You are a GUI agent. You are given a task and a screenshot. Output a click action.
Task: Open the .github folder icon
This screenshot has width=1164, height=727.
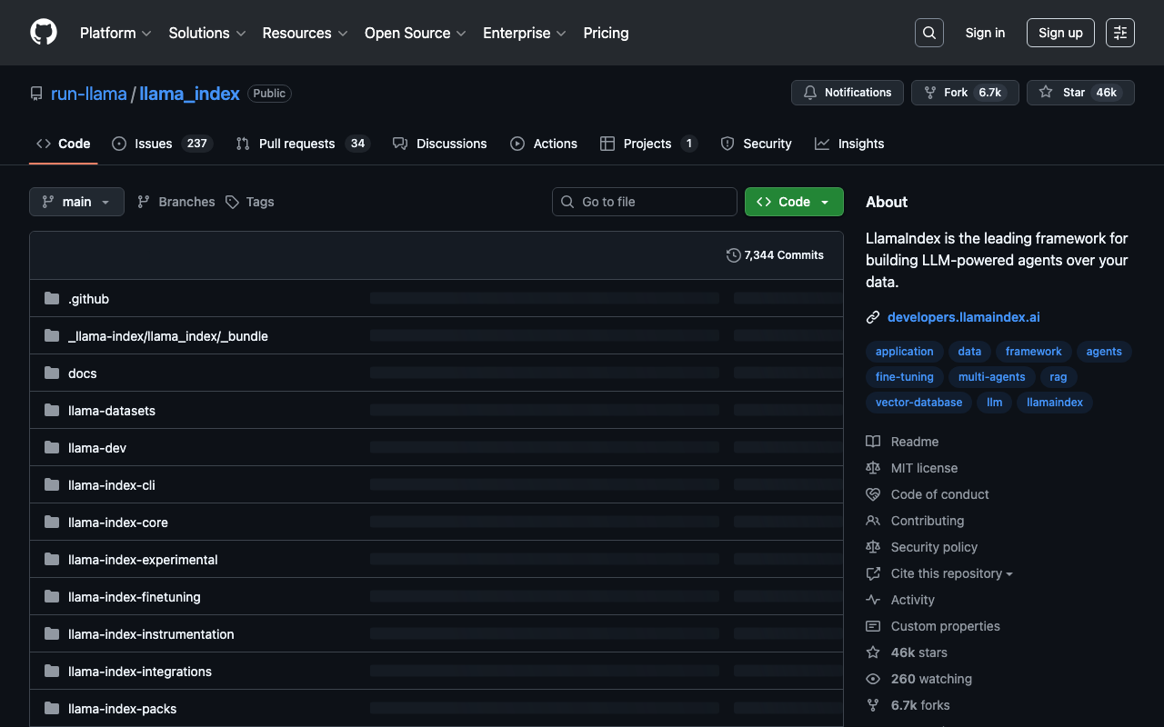[x=52, y=299]
